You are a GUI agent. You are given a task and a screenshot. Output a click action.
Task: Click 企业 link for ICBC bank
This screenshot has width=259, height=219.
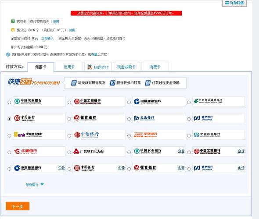coord(241,151)
